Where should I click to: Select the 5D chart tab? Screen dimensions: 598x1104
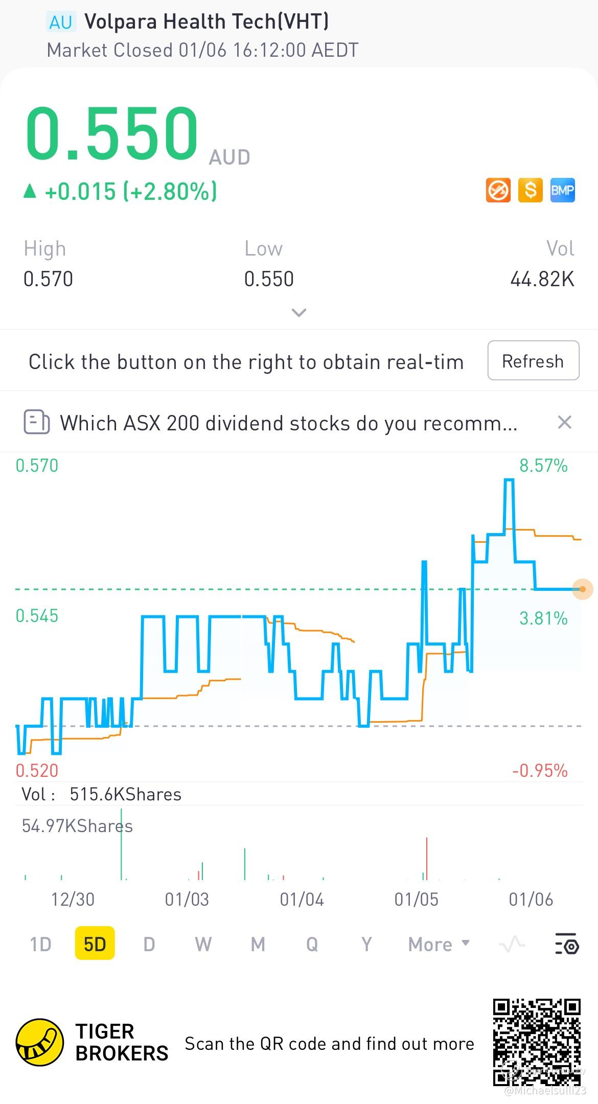(x=95, y=944)
